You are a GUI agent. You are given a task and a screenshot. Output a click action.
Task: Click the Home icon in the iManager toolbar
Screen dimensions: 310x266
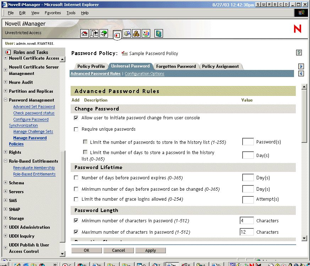pyautogui.click(x=85, y=33)
